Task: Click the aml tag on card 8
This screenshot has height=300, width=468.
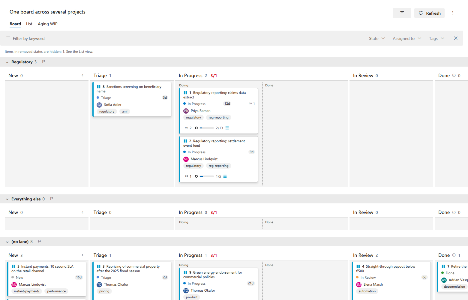Action: pos(125,112)
